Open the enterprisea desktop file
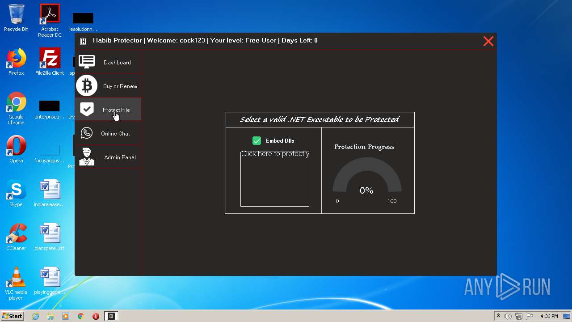Viewport: 572px width, 322px height. coord(50,110)
